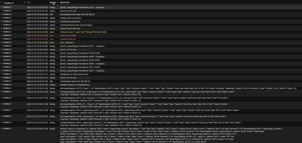
Task: Click 'info' level in Disconnected from slave row
Action: [x=51, y=15]
